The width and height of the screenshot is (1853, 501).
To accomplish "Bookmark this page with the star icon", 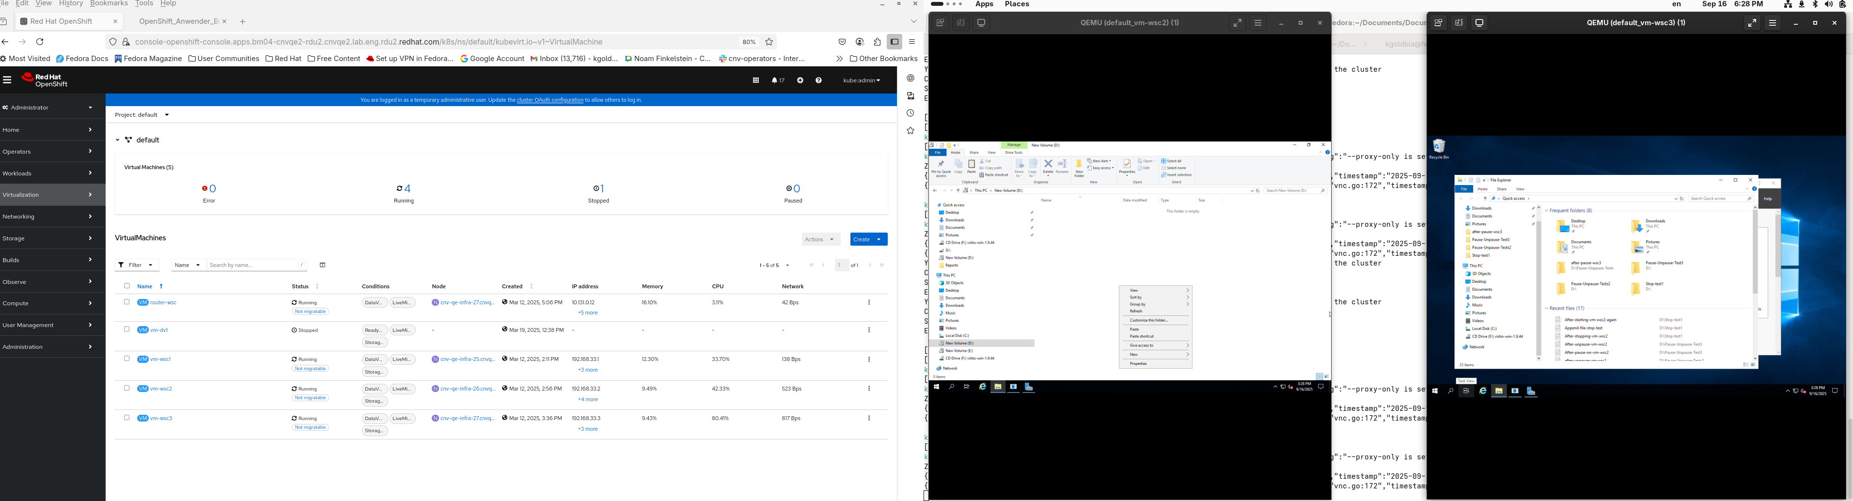I will (x=769, y=42).
